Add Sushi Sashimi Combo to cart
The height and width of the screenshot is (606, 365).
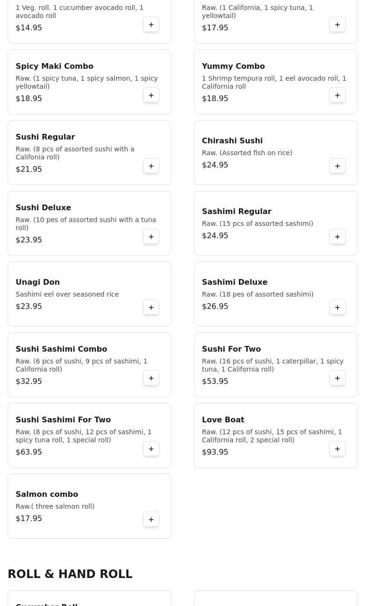(x=151, y=378)
